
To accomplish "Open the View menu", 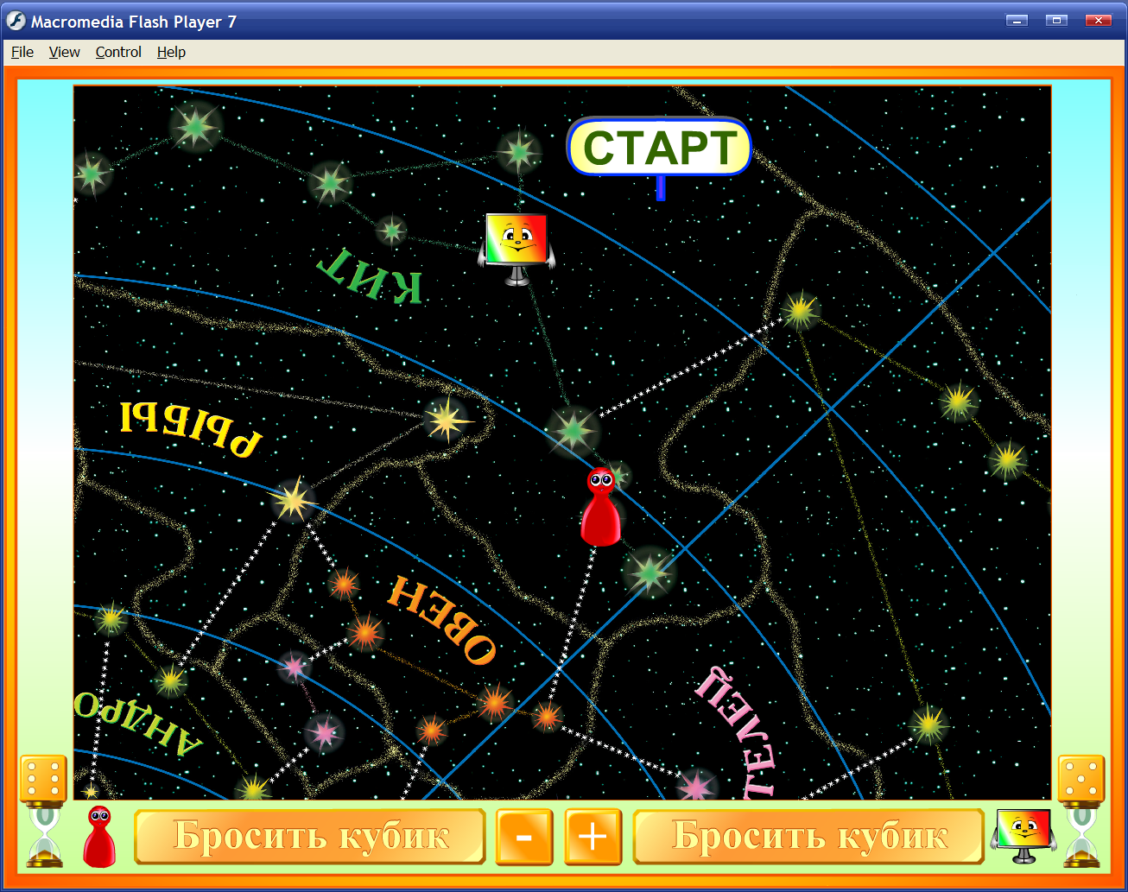I will [x=65, y=52].
